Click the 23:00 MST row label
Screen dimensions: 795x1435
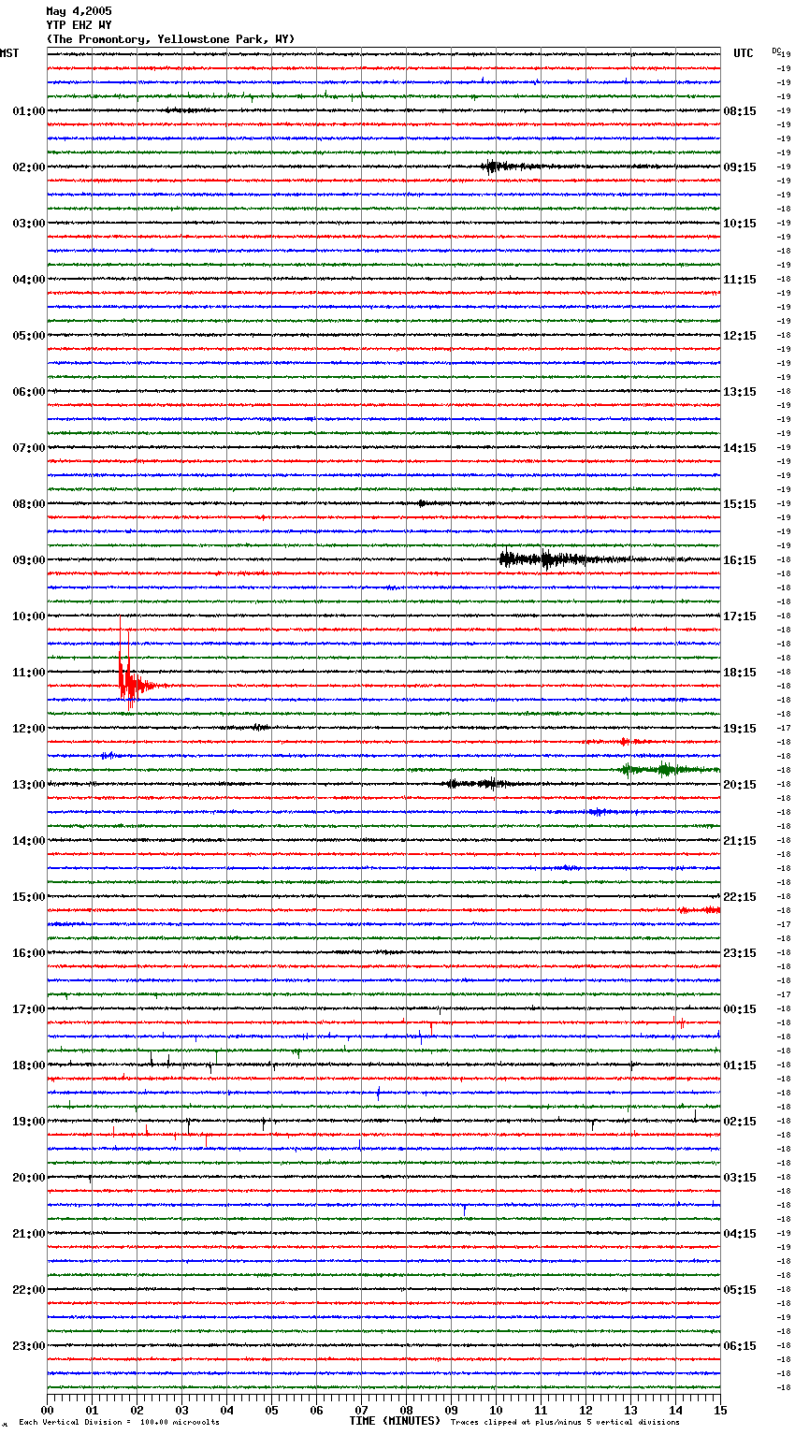click(x=28, y=1345)
